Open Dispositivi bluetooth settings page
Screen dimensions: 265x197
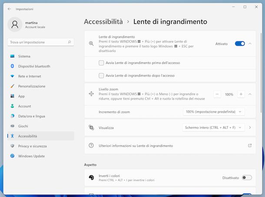coord(41,66)
